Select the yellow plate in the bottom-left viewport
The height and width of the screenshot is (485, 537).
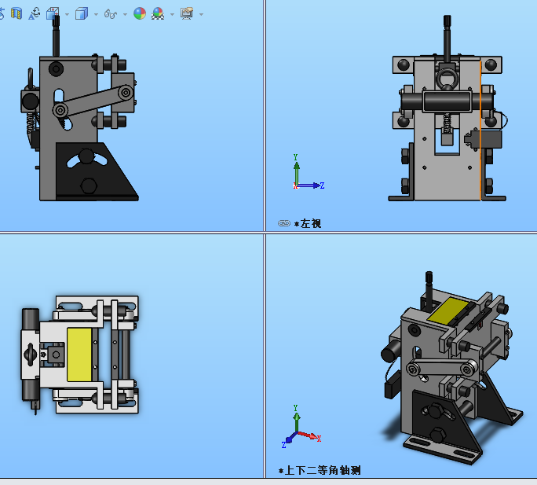[79, 355]
